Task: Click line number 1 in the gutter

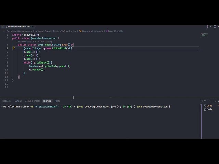Action: (x=7, y=35)
